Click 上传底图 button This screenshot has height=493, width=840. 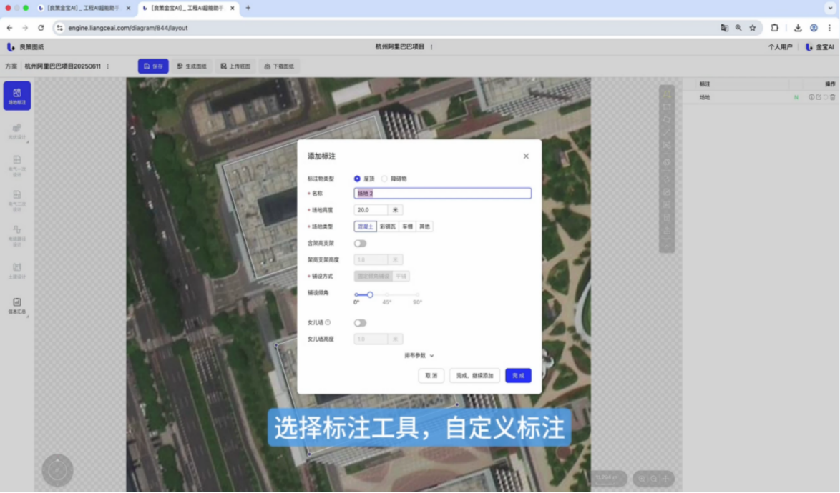point(235,66)
